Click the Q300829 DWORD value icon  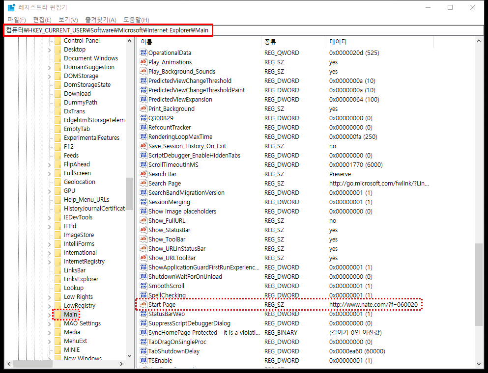coord(143,118)
